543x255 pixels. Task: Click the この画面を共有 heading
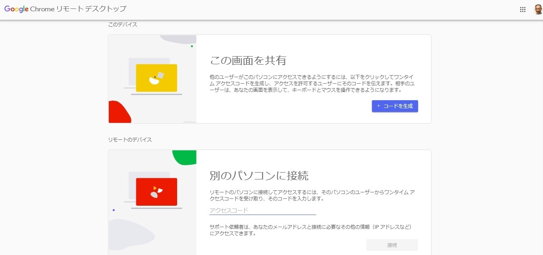pyautogui.click(x=248, y=61)
